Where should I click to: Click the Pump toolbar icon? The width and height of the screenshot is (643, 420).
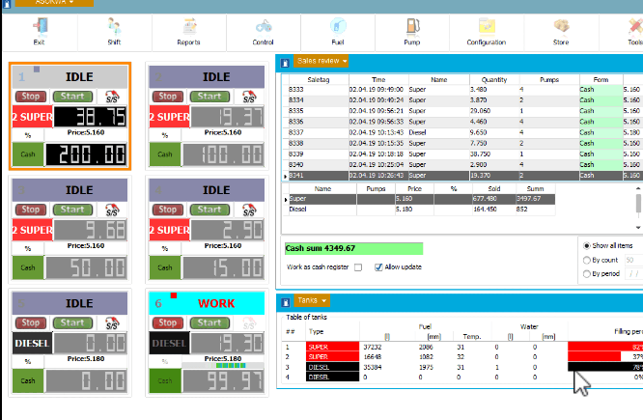click(x=412, y=30)
